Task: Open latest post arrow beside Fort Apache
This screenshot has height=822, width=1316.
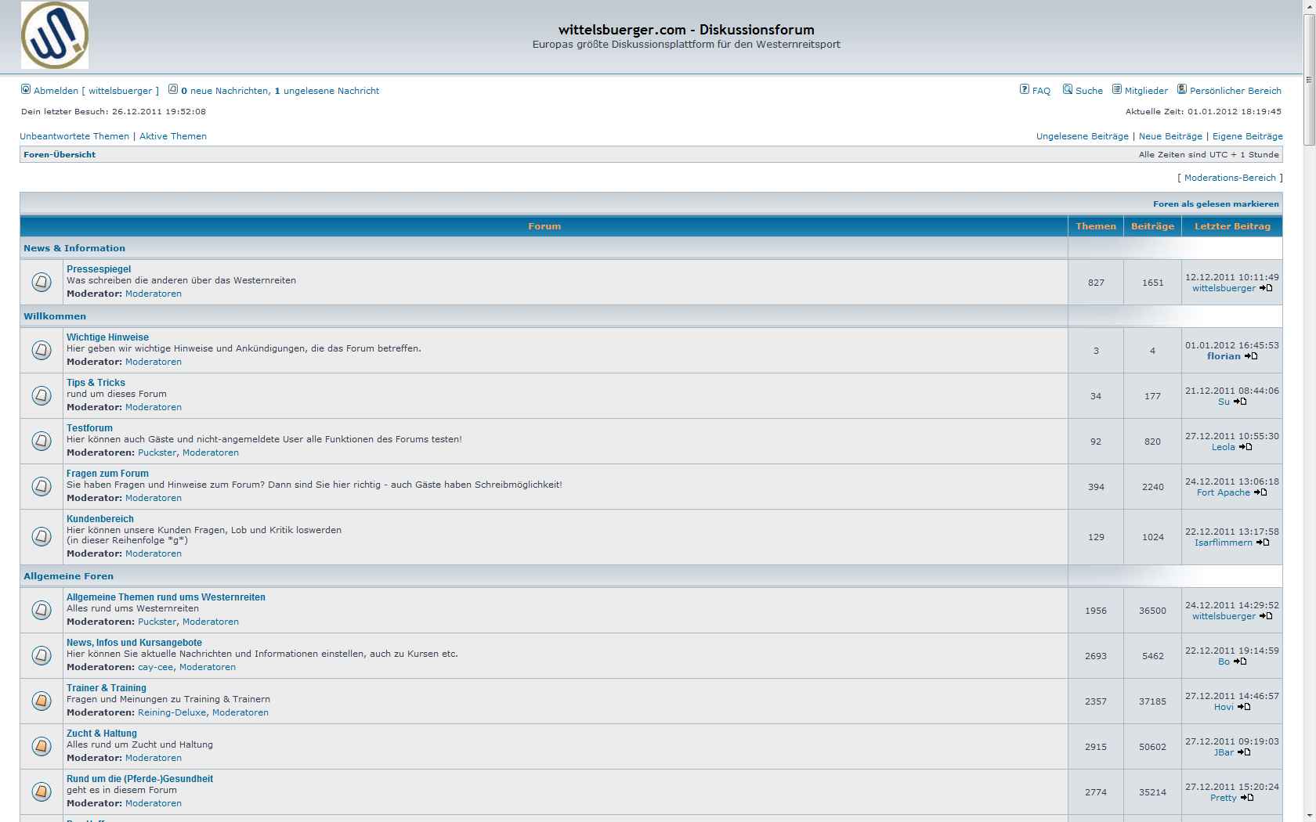Action: tap(1260, 492)
